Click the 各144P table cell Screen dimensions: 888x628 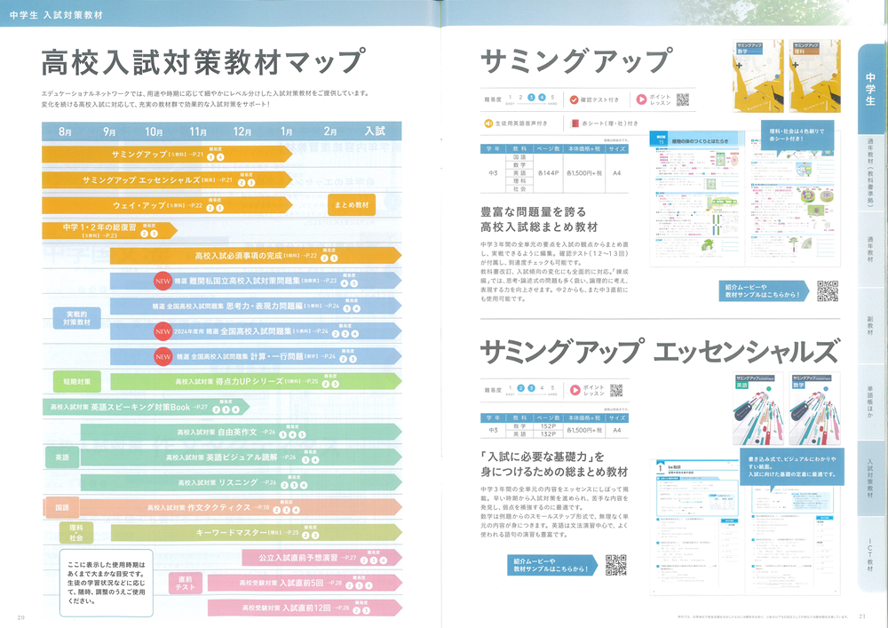[548, 172]
